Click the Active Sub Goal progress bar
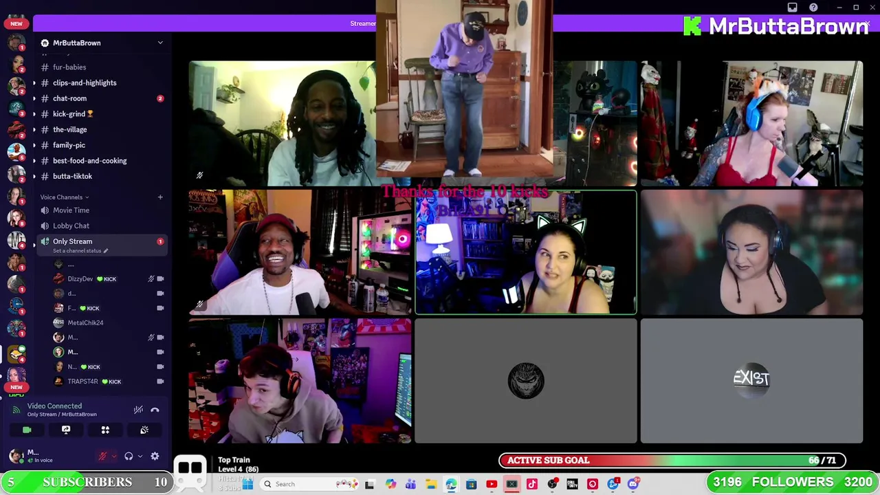The width and height of the screenshot is (880, 495). [672, 461]
